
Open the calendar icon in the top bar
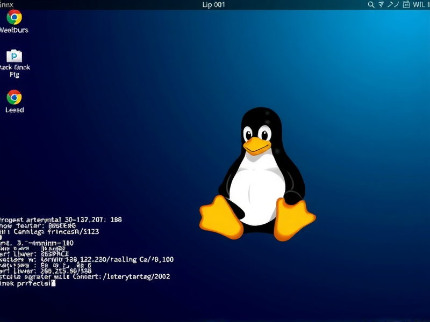[x=406, y=4]
